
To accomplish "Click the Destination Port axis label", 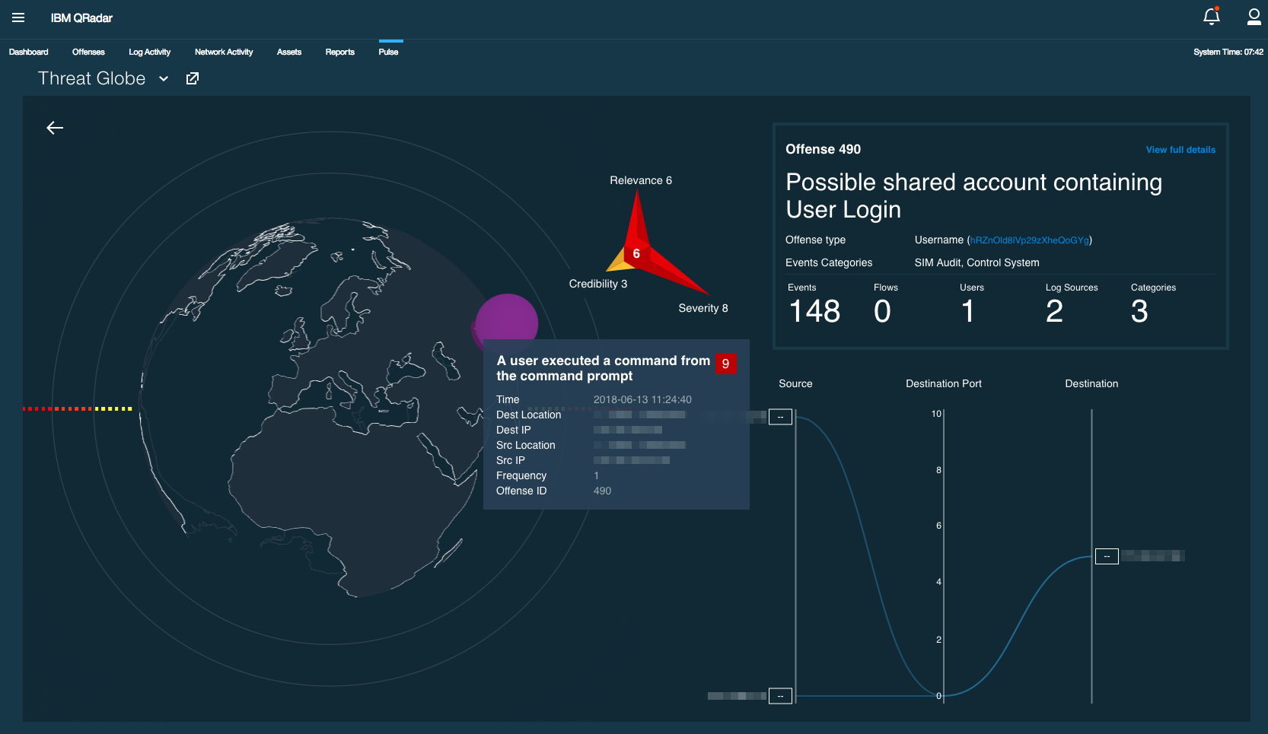I will [x=944, y=383].
